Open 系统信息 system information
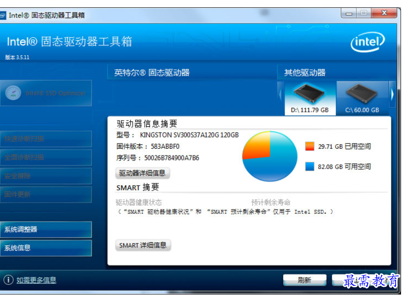This screenshot has width=403, height=296. 46,248
